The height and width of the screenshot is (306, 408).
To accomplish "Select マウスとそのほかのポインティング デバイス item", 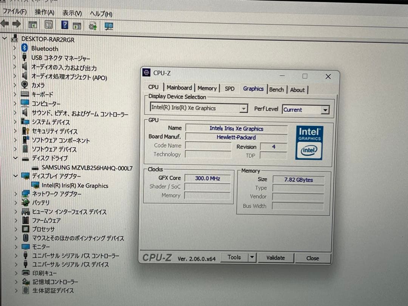I will (x=78, y=238).
